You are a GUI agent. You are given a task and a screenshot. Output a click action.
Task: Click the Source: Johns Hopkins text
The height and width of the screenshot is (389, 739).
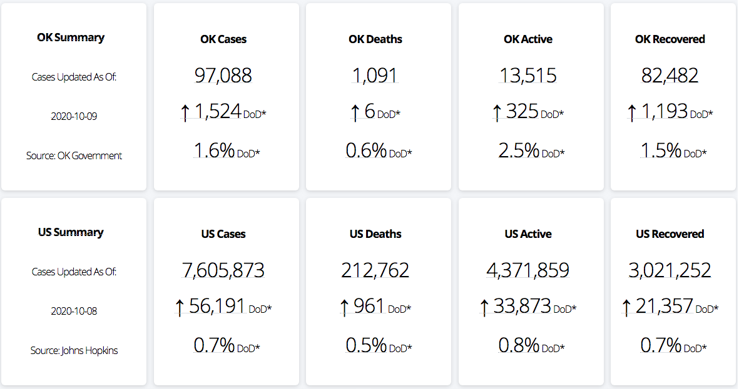74,350
